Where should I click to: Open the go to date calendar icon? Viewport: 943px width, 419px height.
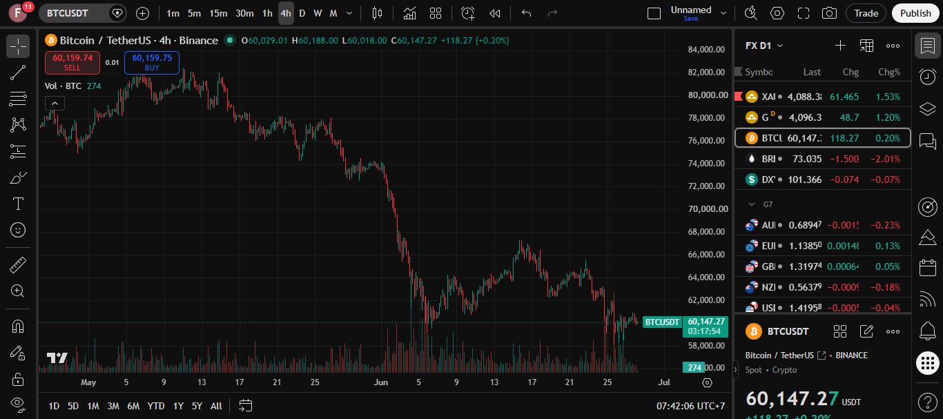coord(246,405)
